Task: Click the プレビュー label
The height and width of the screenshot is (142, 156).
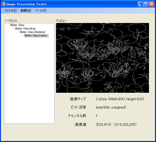Action: (x=61, y=20)
